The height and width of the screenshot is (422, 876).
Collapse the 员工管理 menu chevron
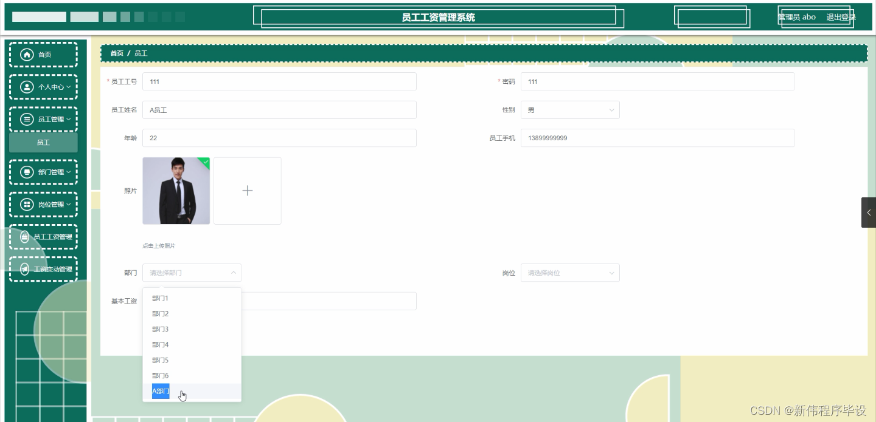pos(69,120)
